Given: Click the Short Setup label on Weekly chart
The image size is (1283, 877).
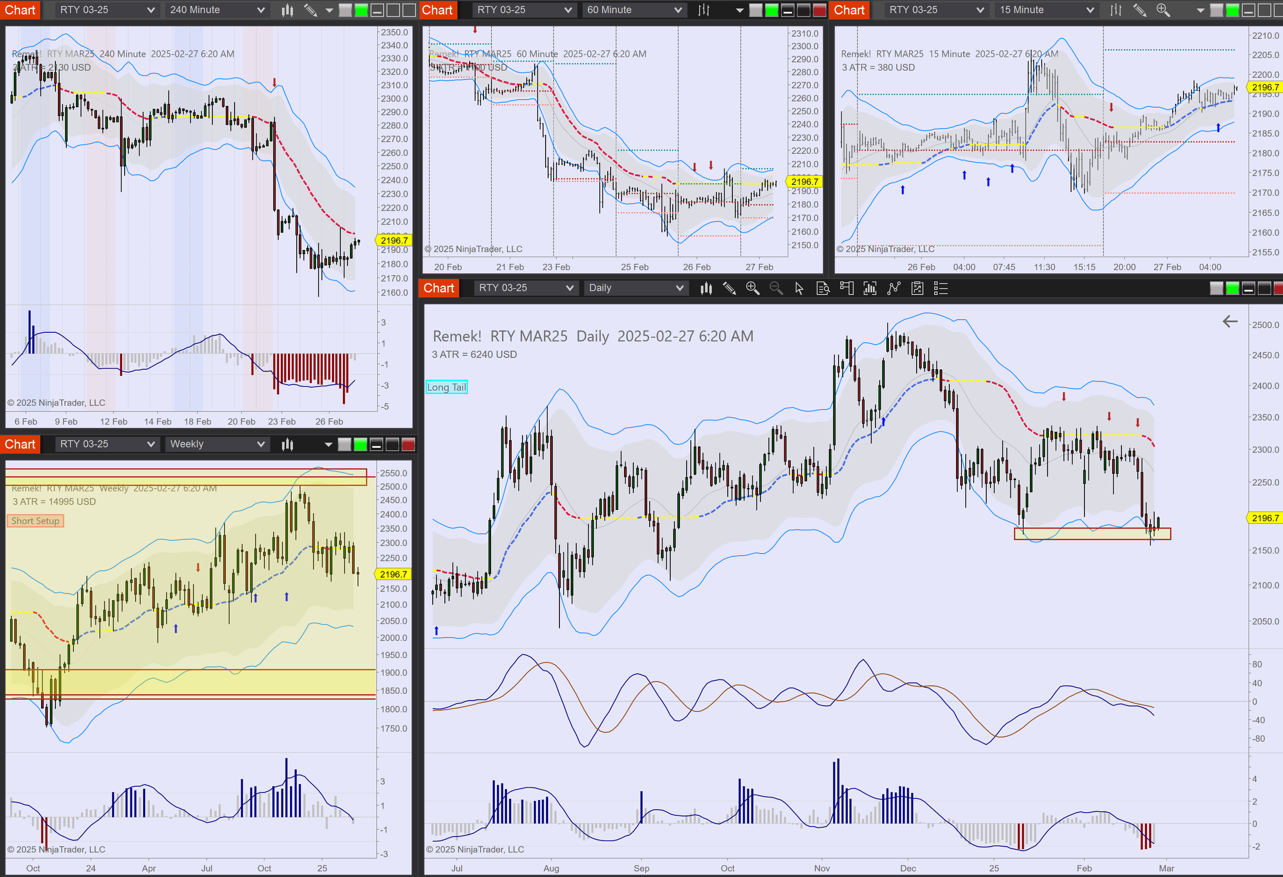Looking at the screenshot, I should click(x=35, y=521).
